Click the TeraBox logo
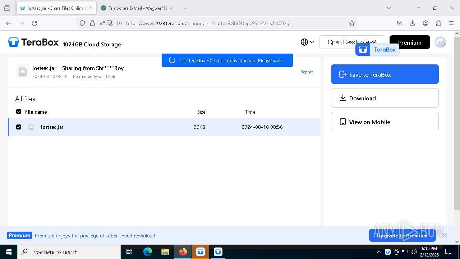Viewport: 460px width, 259px height. pyautogui.click(x=33, y=42)
